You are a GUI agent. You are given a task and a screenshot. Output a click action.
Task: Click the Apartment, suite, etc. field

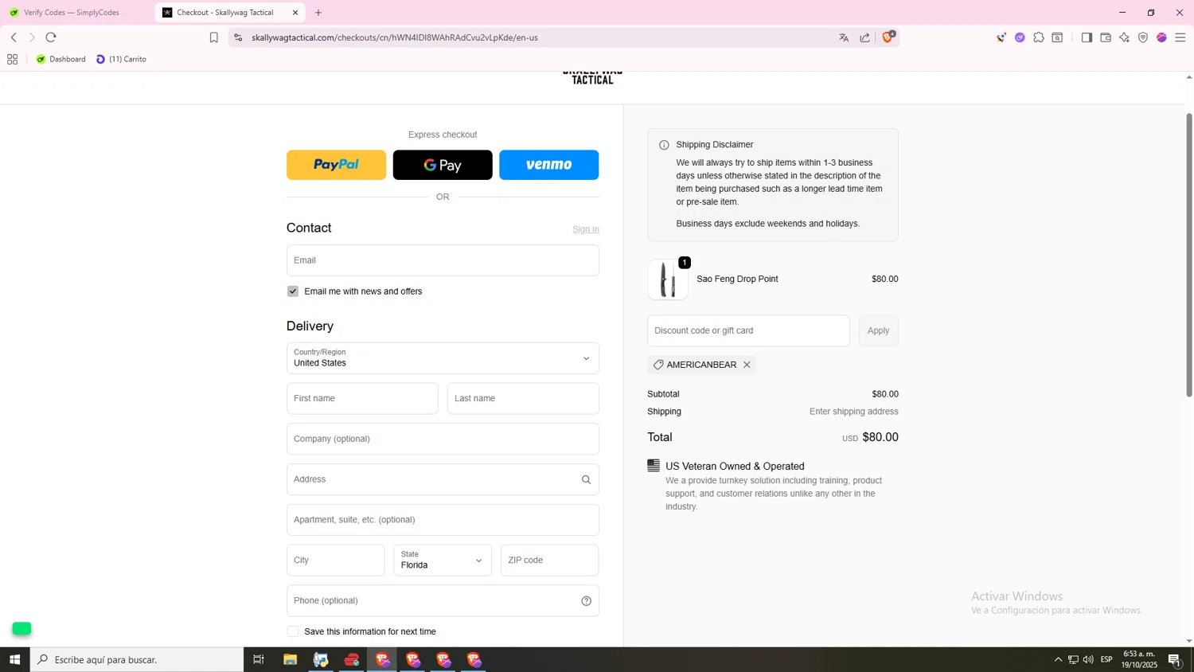pos(443,520)
